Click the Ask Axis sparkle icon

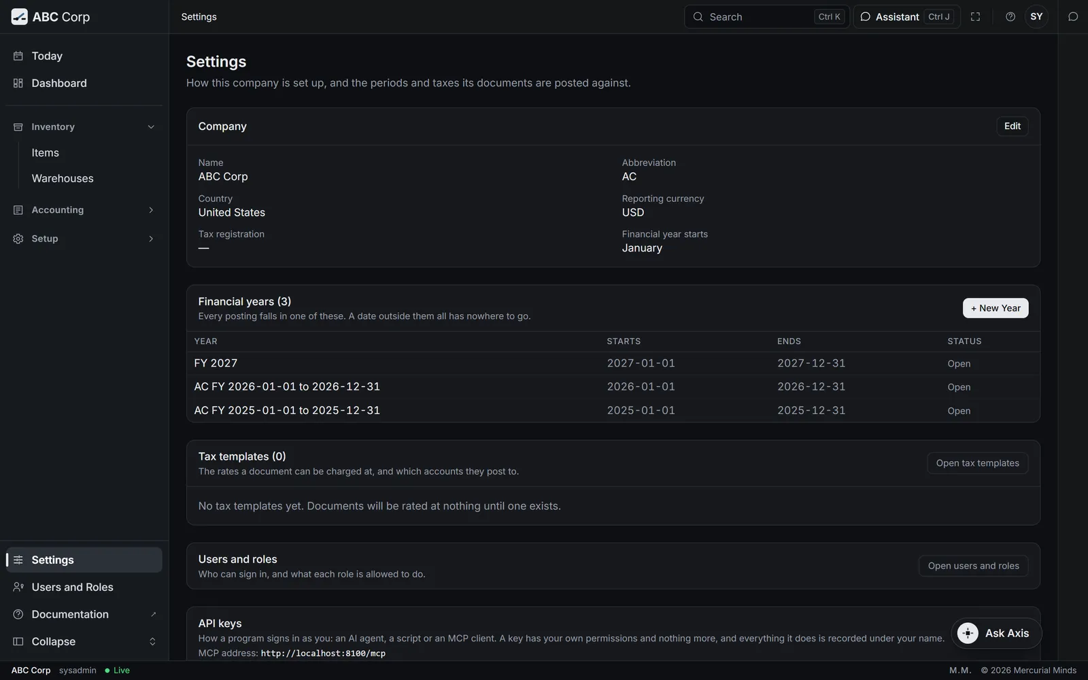(968, 633)
